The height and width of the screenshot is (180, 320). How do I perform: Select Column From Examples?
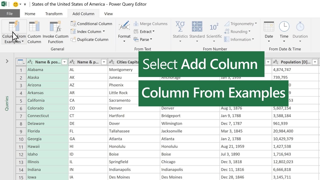pyautogui.click(x=14, y=31)
